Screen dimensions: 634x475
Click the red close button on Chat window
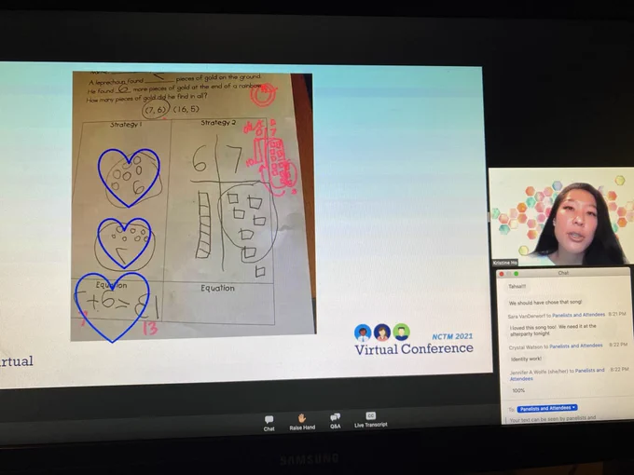(x=502, y=274)
